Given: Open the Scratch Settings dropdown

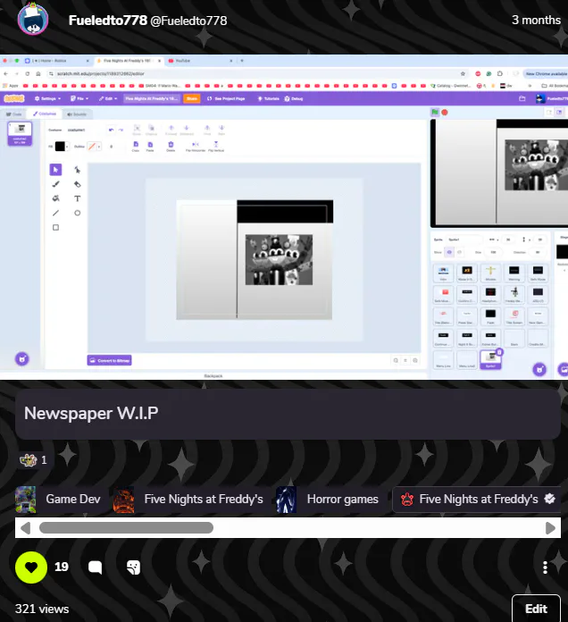Looking at the screenshot, I should pos(47,98).
